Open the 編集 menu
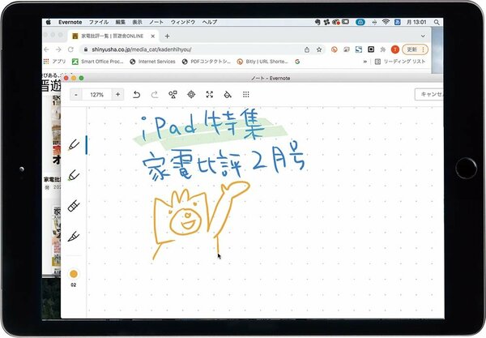Viewport: 486px width, 338px height. pyautogui.click(x=120, y=23)
